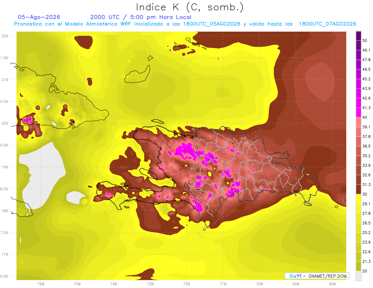Click the colorbar label "25.2"
The height and width of the screenshot is (288, 373).
366,232
